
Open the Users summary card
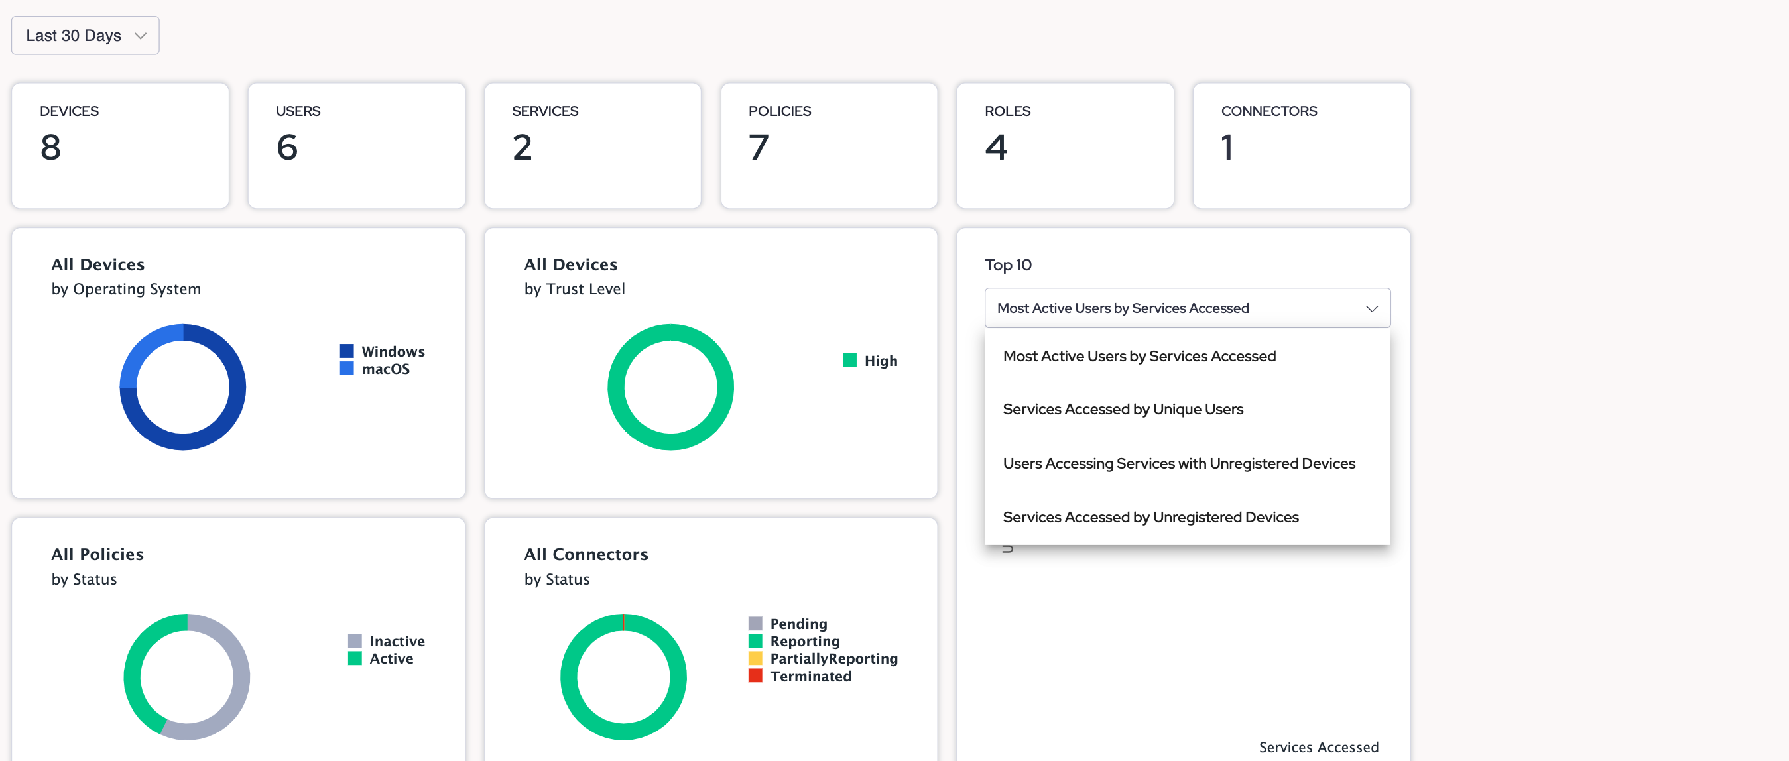click(x=356, y=146)
